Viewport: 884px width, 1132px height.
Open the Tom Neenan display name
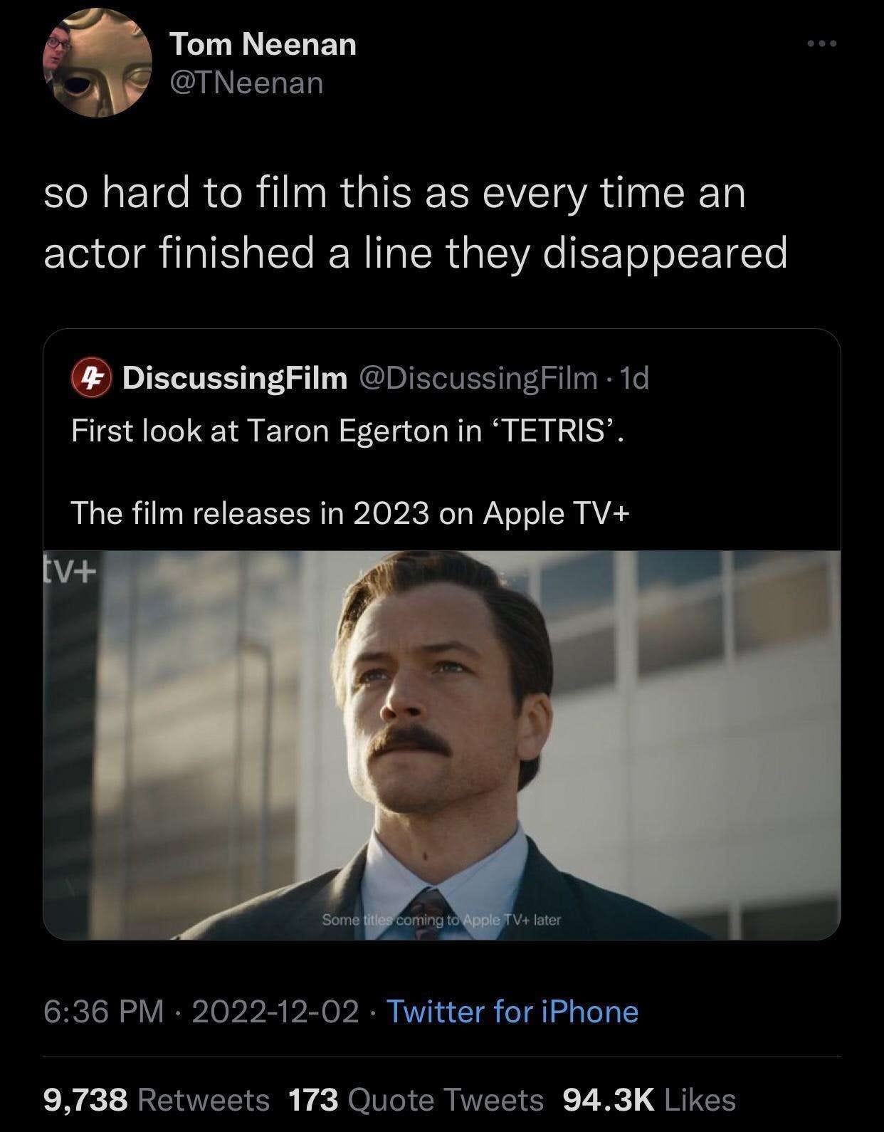tap(263, 44)
